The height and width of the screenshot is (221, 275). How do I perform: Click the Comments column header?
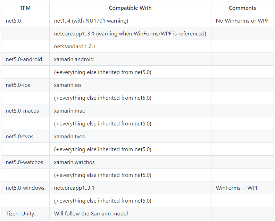242,8
